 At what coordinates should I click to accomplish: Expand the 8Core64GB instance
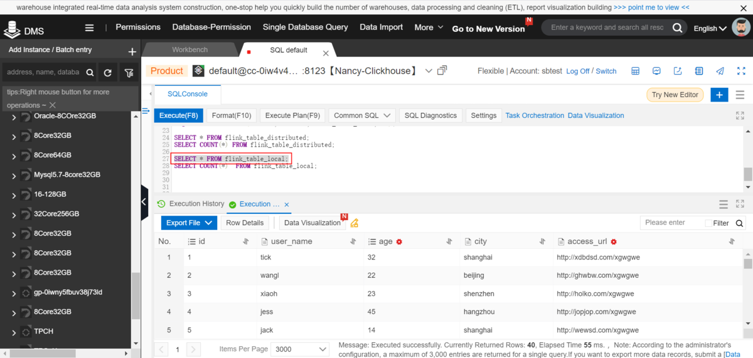(14, 155)
